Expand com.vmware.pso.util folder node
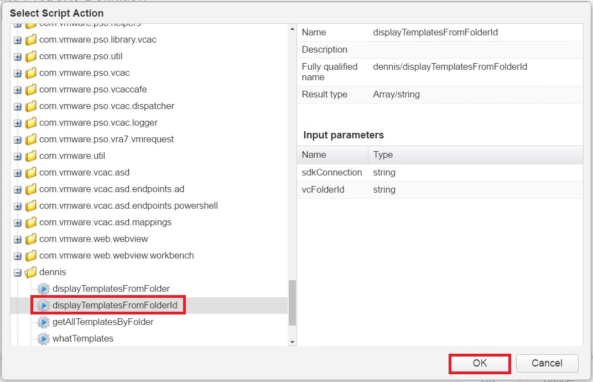Screen dimensions: 593x382 click(x=18, y=57)
